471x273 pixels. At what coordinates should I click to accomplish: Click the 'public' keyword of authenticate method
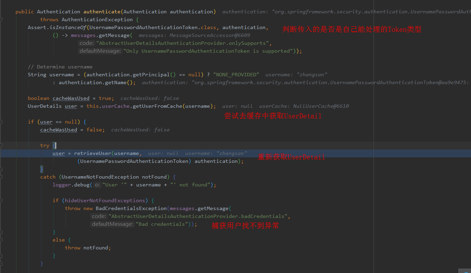point(25,12)
